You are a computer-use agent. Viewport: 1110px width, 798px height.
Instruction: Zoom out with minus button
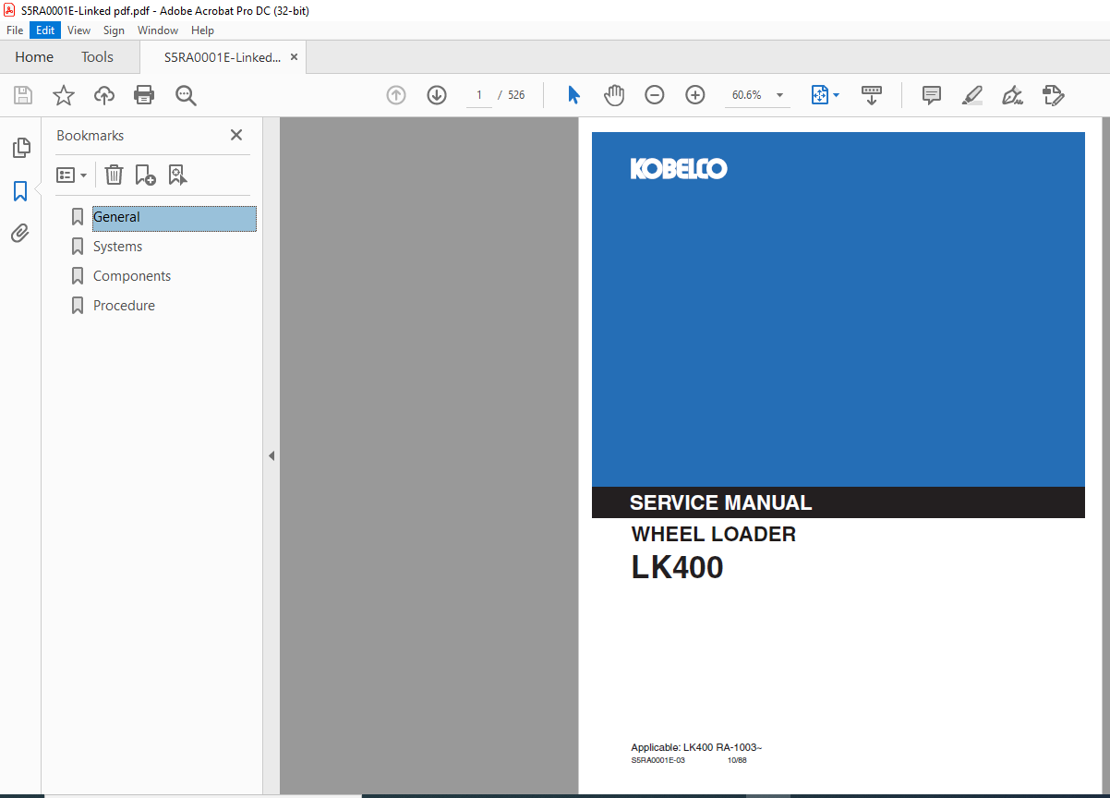(655, 95)
